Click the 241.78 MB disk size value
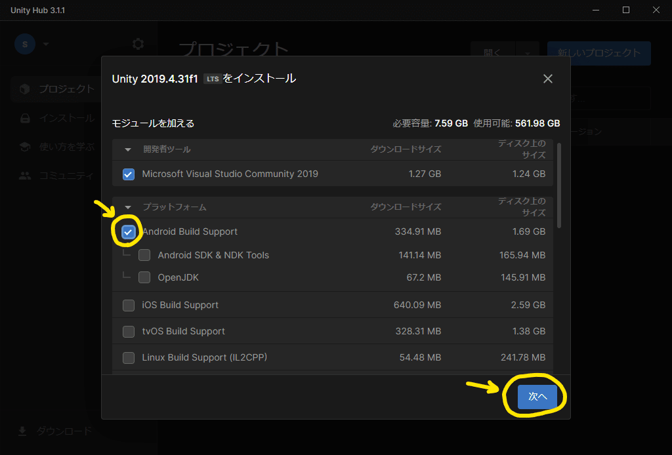The image size is (672, 455). (523, 357)
